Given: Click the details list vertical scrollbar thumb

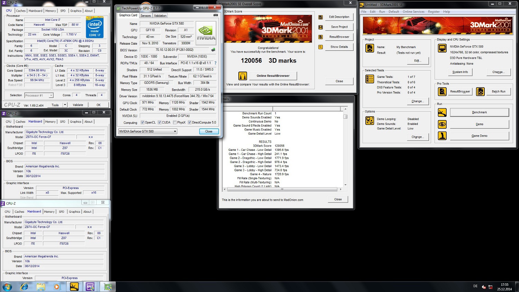Looking at the screenshot, I should pos(345,117).
